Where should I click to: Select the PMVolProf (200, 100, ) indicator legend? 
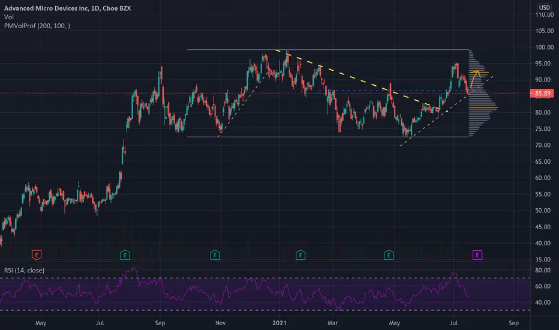(x=37, y=26)
